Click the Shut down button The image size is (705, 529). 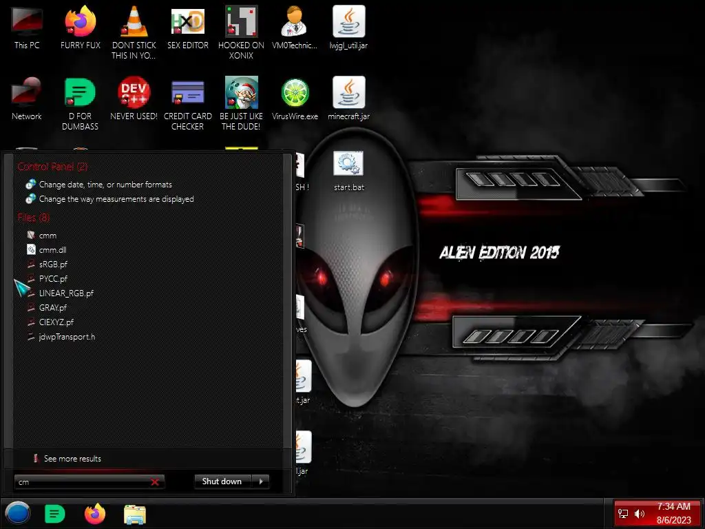(x=223, y=481)
